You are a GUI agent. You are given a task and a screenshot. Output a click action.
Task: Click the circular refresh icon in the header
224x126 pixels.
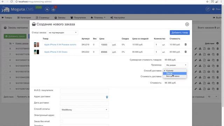click(208, 9)
